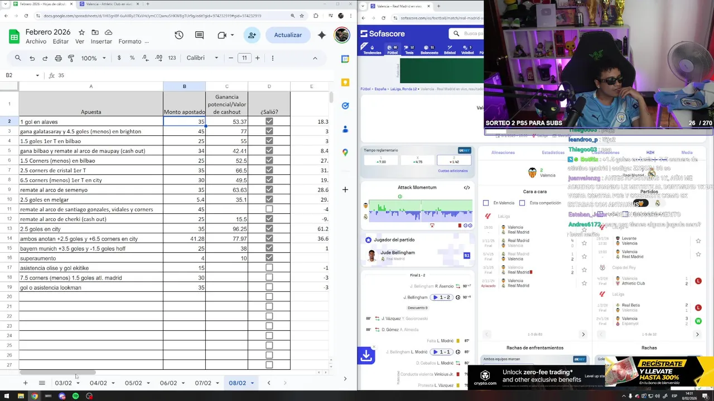714x401 pixels.
Task: Open Google Tasks side panel icon
Action: click(345, 106)
